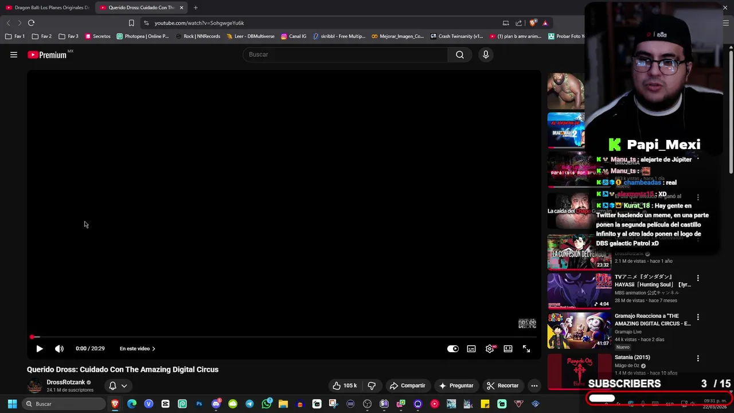Open La Confesion del Fernibot thumbnail

(579, 252)
